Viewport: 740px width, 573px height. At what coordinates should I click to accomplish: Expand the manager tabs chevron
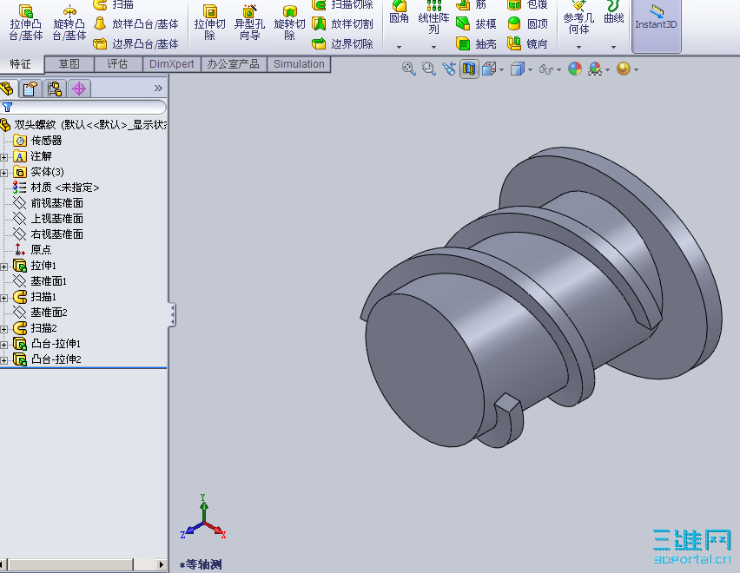coord(158,89)
